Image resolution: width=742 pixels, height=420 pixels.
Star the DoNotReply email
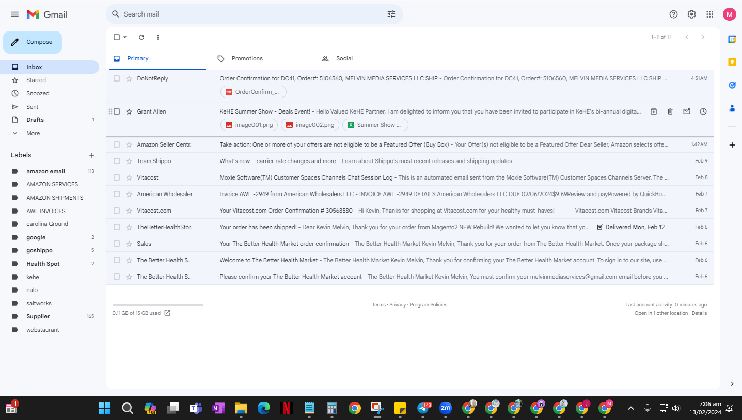[129, 78]
